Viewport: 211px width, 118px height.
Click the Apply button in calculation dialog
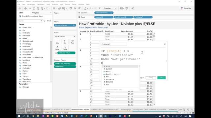pos(151,78)
